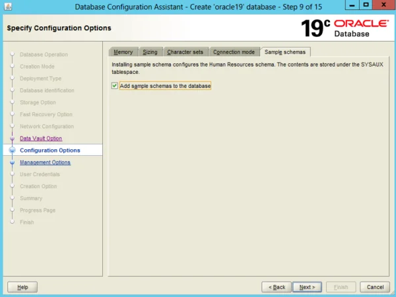Click the Java window icon in title bar
This screenshot has width=396, height=297.
8,7
